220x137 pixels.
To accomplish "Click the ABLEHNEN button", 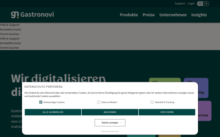I will tap(110, 112).
